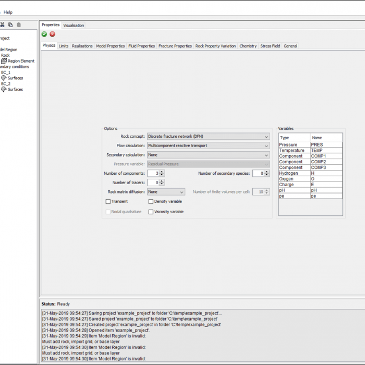Open the Flow calculation dropdown
This screenshot has height=365, width=365.
208,146
